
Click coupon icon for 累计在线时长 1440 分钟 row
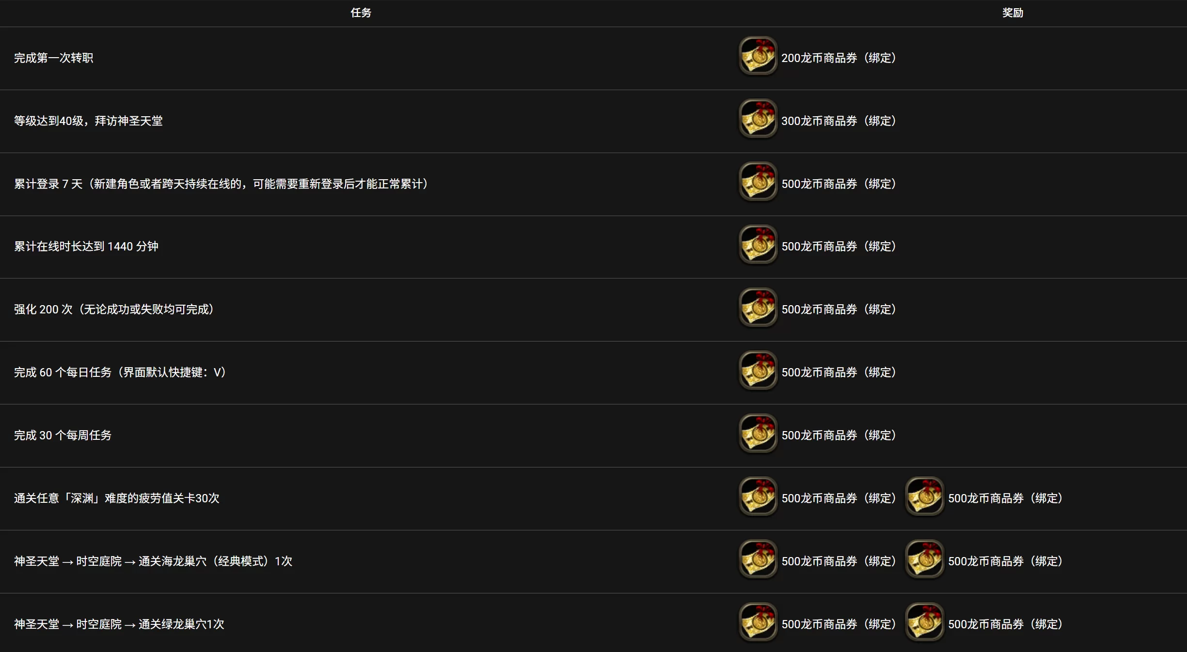758,245
